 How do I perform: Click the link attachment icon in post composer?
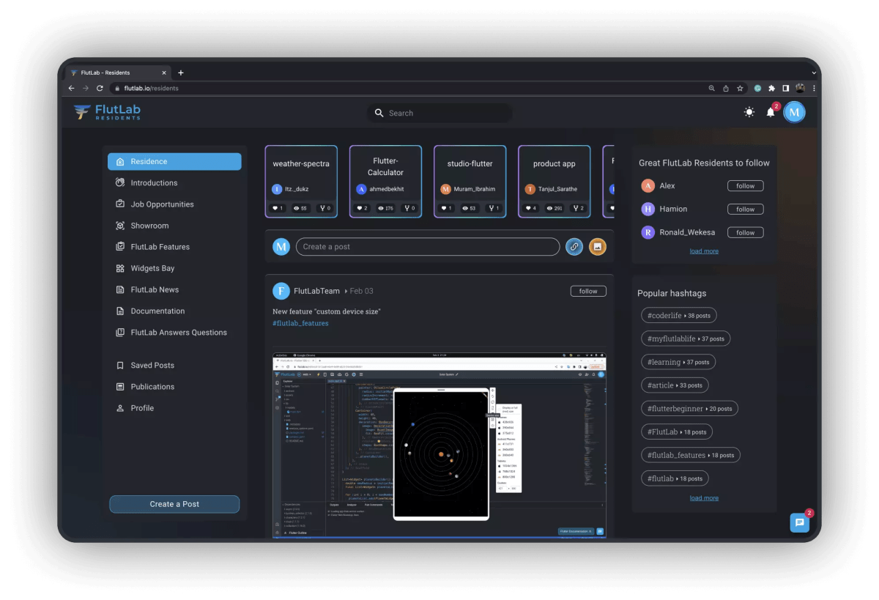pos(574,247)
